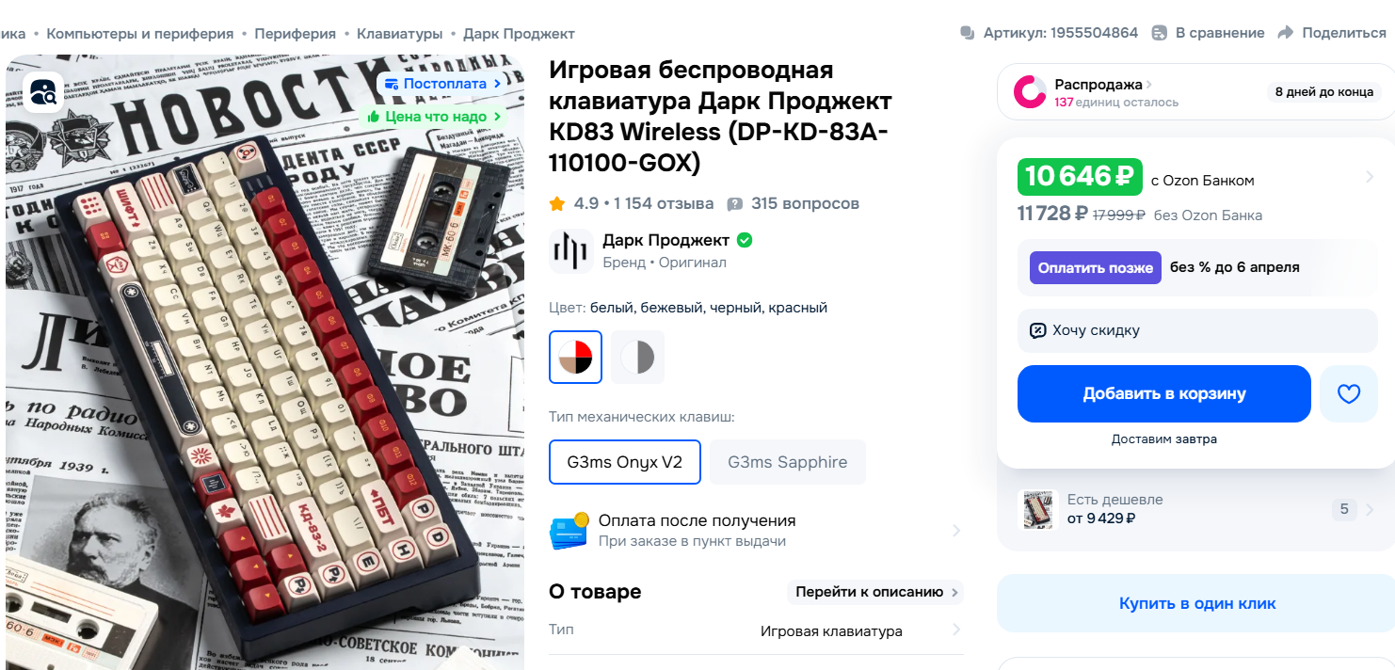Click the Дарк Проджект brand logo

(571, 251)
